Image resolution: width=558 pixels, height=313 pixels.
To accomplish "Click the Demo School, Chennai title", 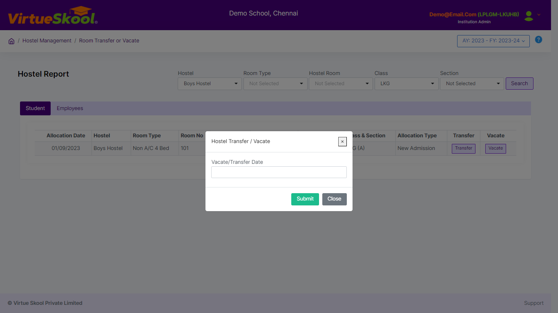I will coord(263,13).
